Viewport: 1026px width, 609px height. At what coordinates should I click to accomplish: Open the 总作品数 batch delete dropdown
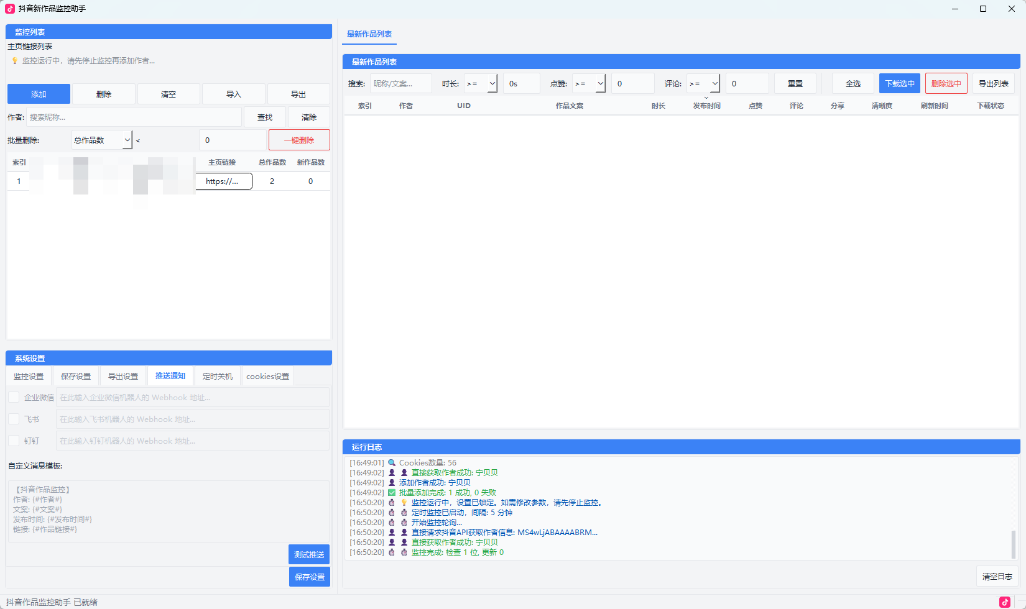coord(102,140)
